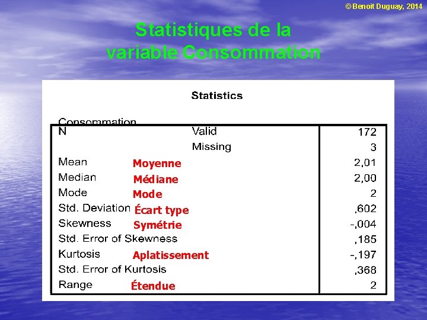Image resolution: width=427 pixels, height=320 pixels.
Task: Click the 'Consommation' variable label above table
Action: tap(97, 121)
